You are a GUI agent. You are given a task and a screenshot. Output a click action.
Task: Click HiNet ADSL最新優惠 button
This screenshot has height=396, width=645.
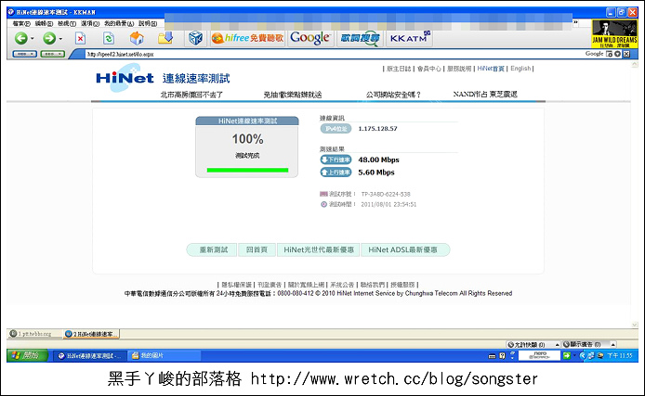405,249
